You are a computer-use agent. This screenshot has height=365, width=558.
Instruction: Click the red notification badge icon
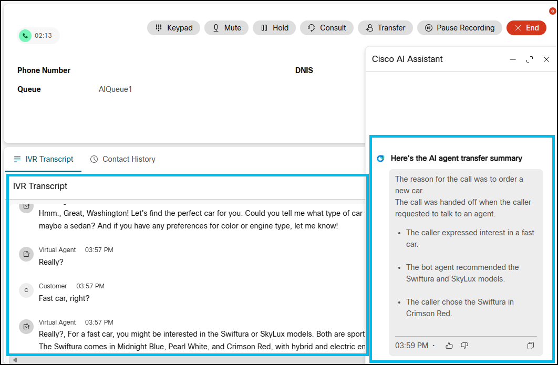coord(552,11)
